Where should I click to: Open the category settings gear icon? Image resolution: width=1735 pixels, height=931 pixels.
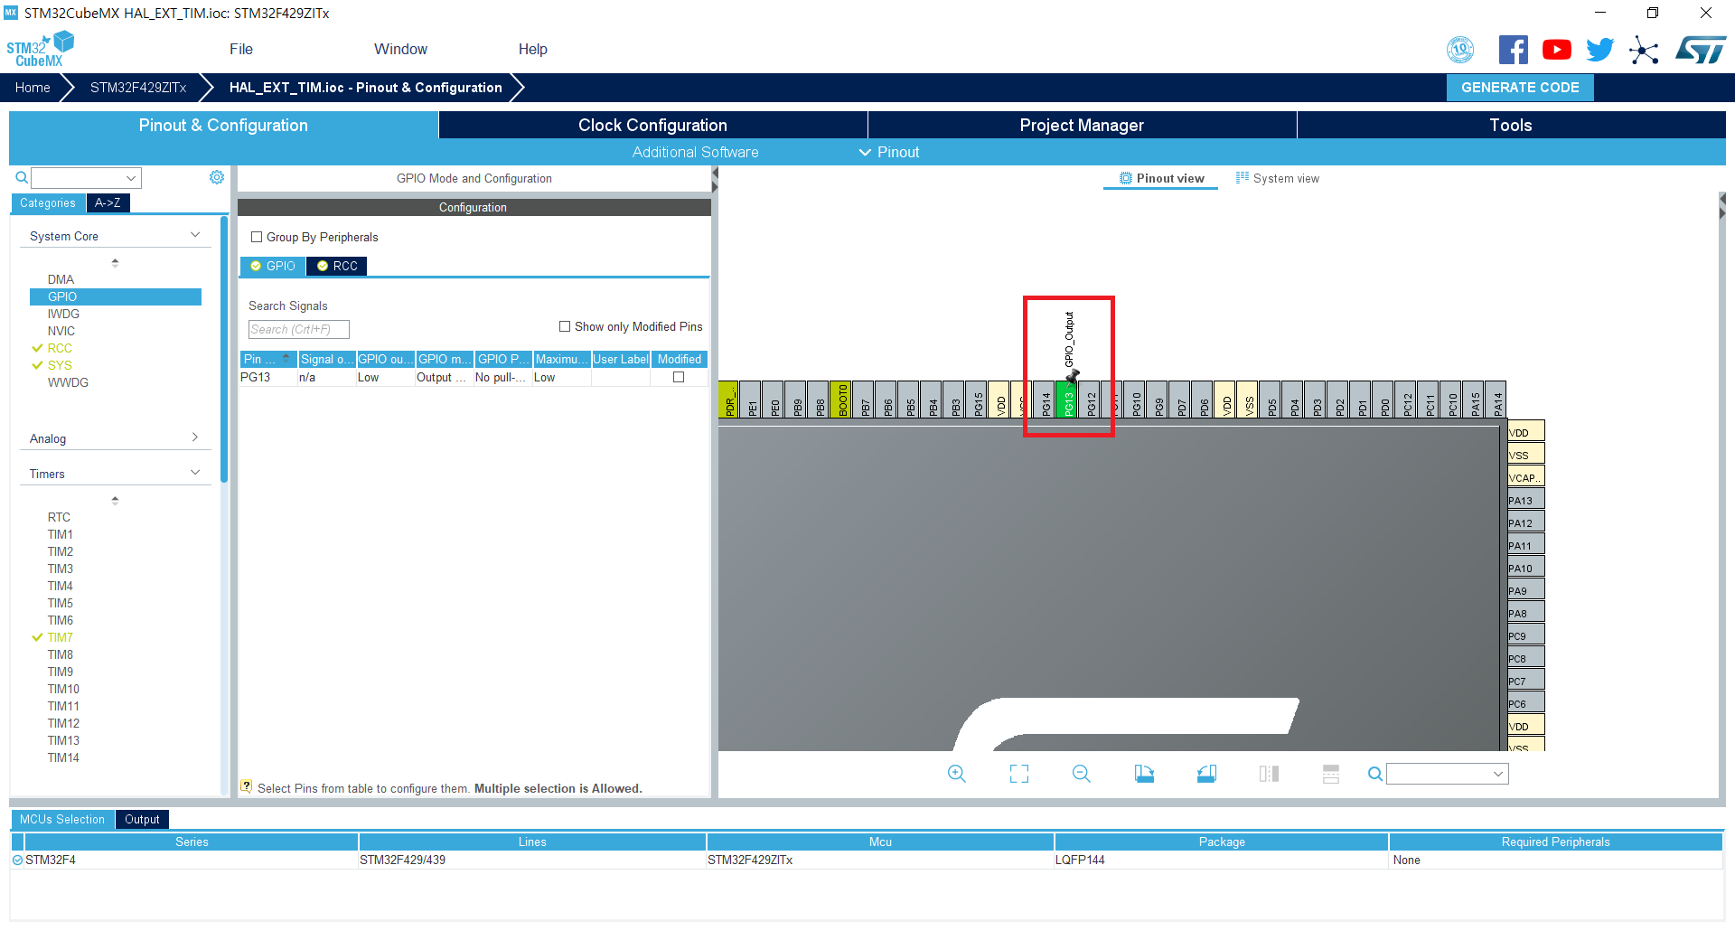pyautogui.click(x=217, y=177)
